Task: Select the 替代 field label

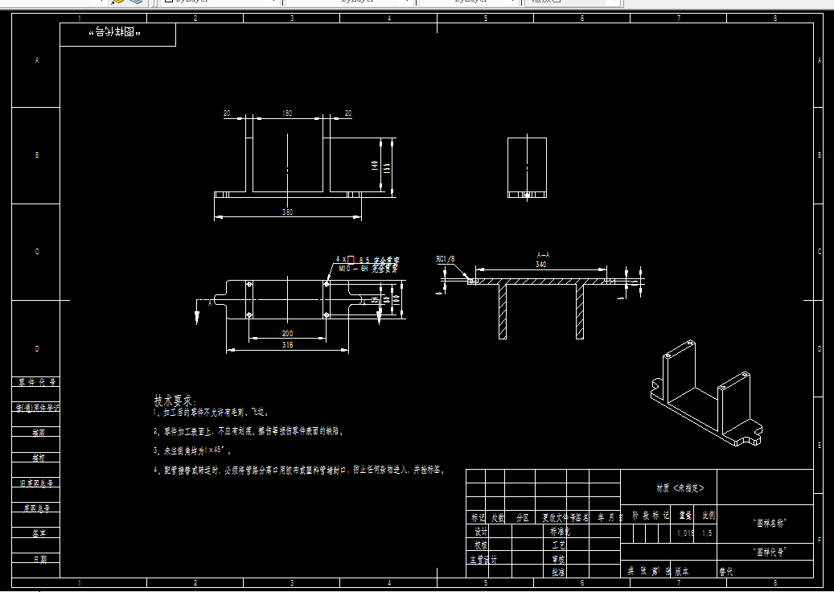Action: coord(726,573)
